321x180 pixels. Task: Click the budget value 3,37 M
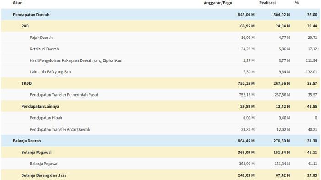click(249, 60)
